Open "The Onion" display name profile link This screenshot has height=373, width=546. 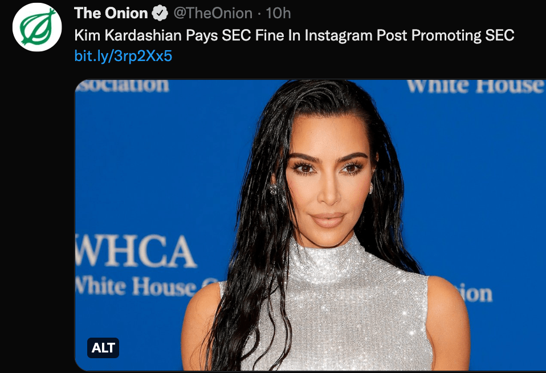click(x=111, y=13)
